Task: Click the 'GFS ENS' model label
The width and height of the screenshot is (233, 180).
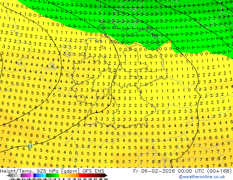Action: click(93, 171)
